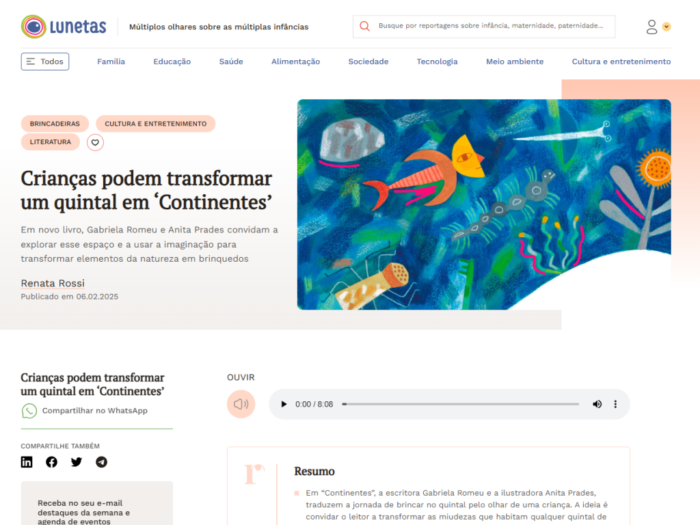Image resolution: width=700 pixels, height=525 pixels.
Task: Click the Lunetas logo
Action: pos(64,27)
